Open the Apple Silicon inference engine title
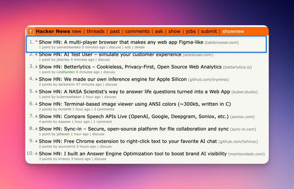 [x=113, y=79]
